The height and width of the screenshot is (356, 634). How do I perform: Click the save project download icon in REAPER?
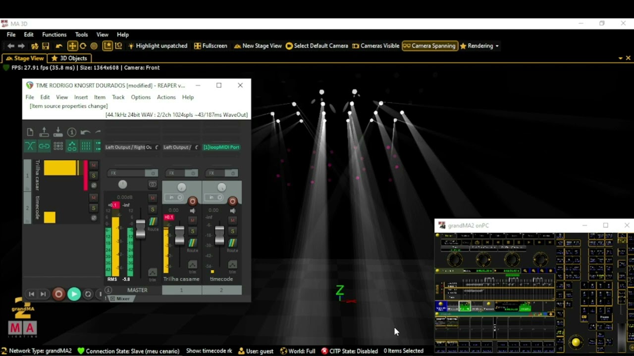click(x=58, y=132)
